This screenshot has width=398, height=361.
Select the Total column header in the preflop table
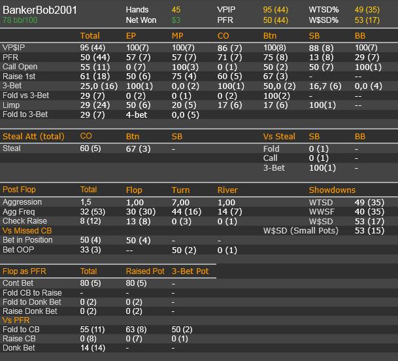[x=90, y=36]
